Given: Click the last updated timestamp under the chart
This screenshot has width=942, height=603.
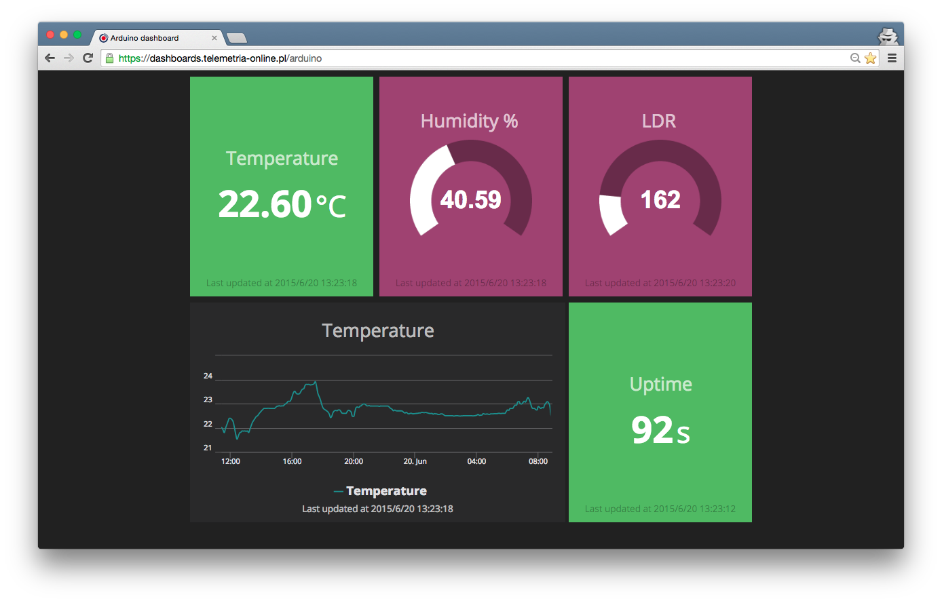Looking at the screenshot, I should click(x=377, y=508).
